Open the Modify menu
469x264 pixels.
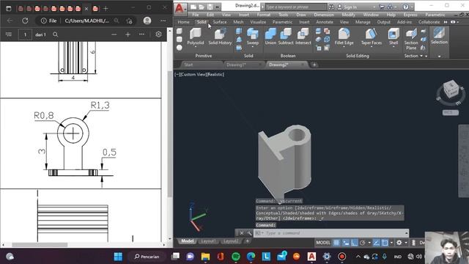pyautogui.click(x=349, y=15)
